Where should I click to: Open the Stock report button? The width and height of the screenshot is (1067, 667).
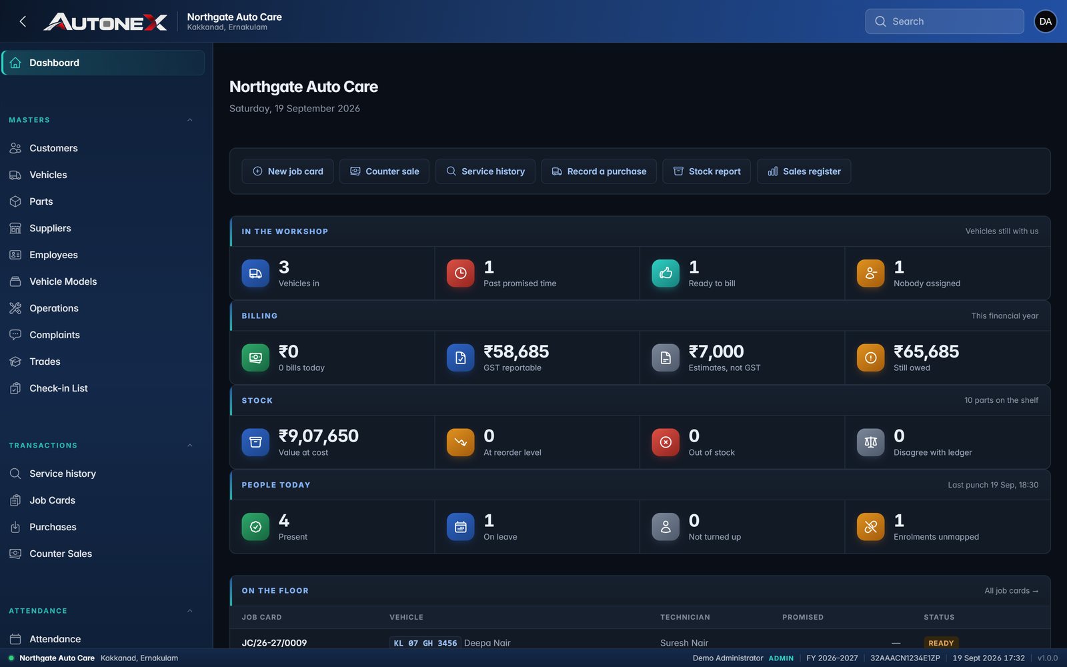[707, 171]
